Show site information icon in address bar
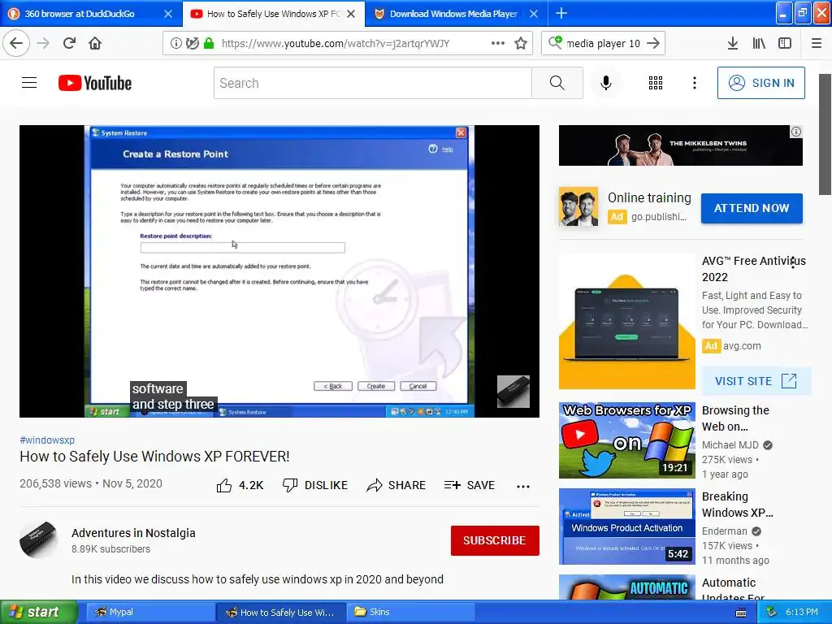The height and width of the screenshot is (624, 832). point(175,43)
